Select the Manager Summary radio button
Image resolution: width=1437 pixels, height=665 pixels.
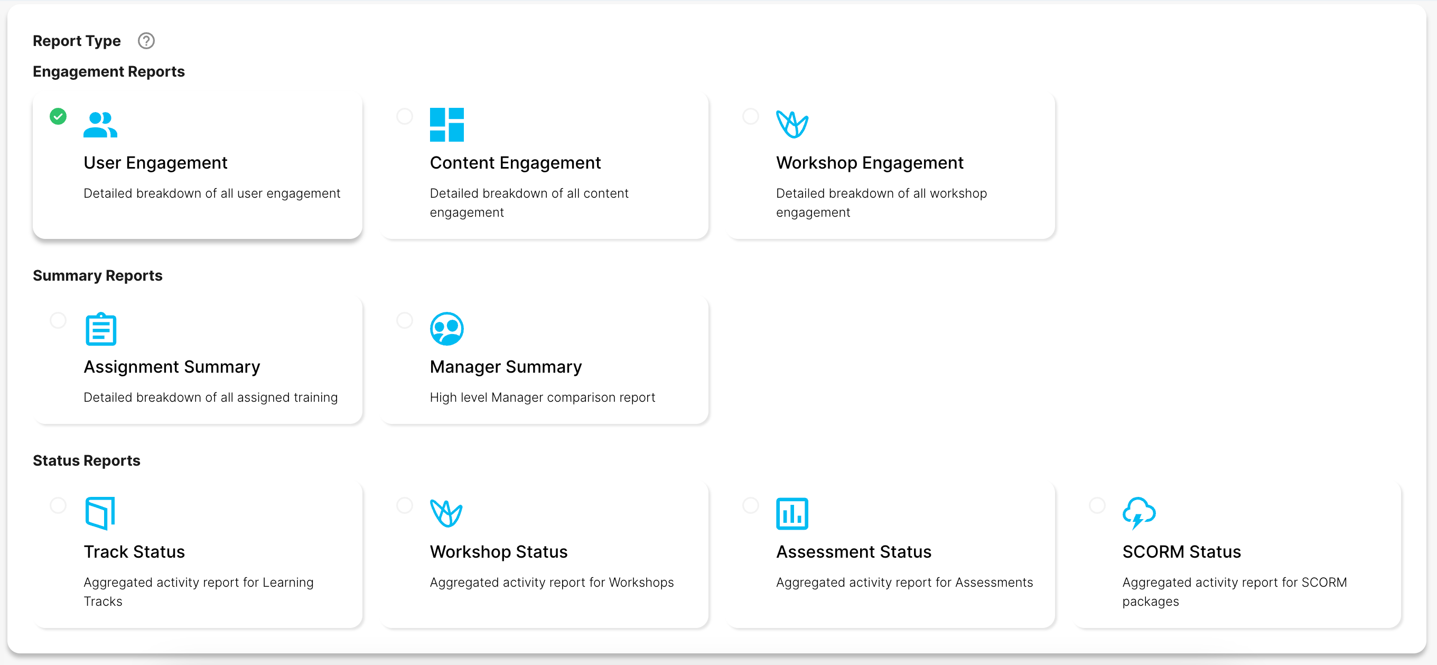(x=405, y=320)
